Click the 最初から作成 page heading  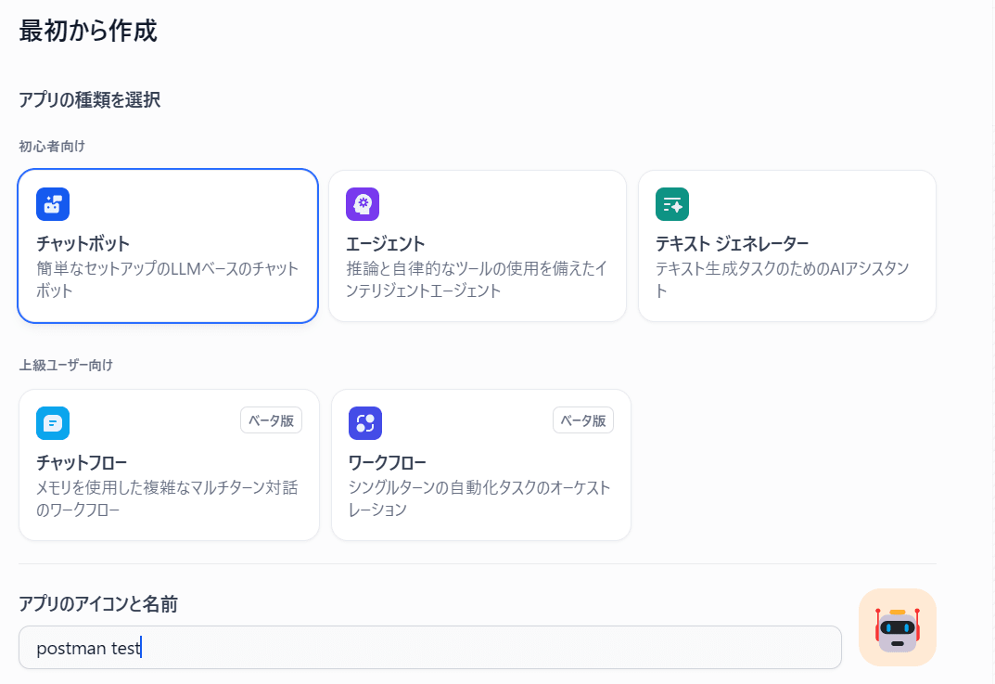pyautogui.click(x=88, y=30)
